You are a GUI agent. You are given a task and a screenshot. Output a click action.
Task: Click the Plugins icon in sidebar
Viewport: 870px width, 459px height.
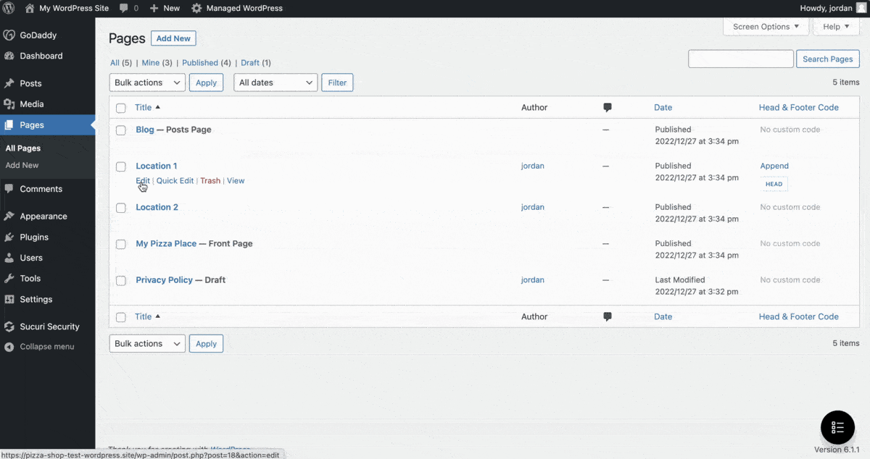pos(9,237)
